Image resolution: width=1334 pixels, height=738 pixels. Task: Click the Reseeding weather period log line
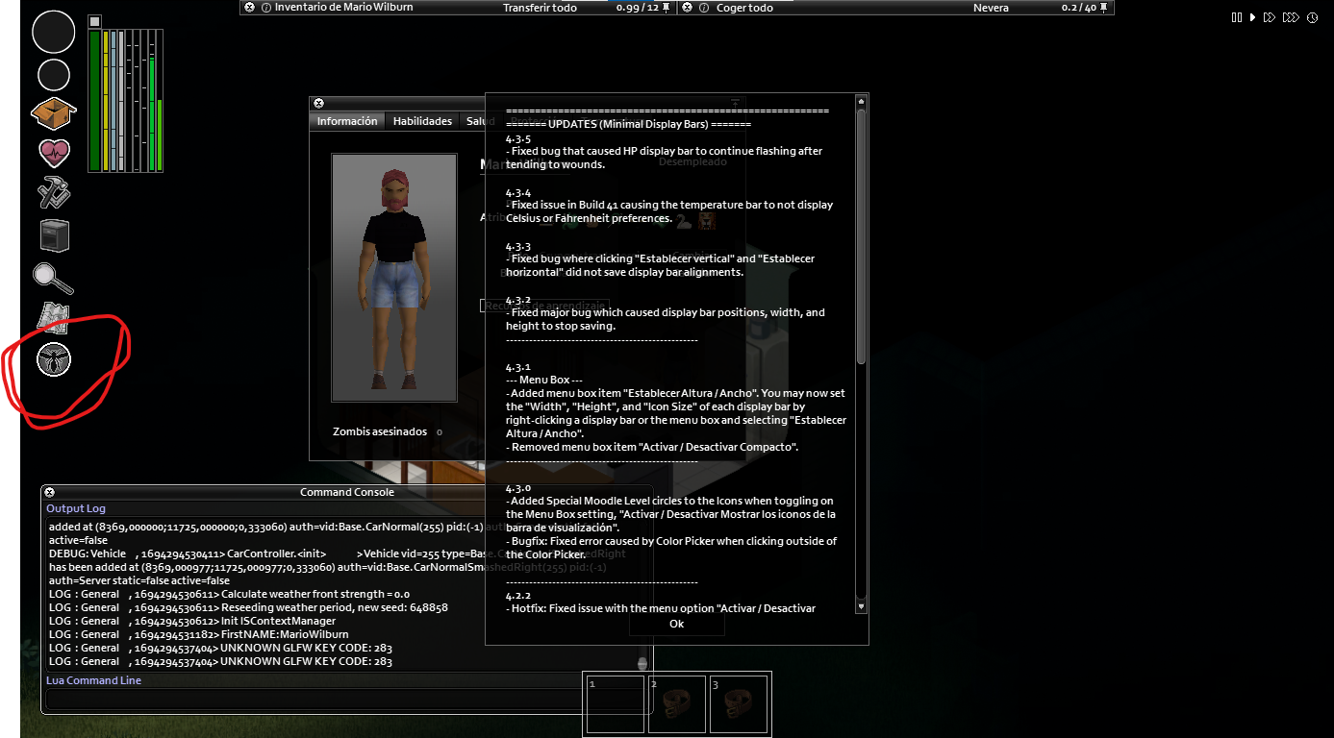click(248, 607)
